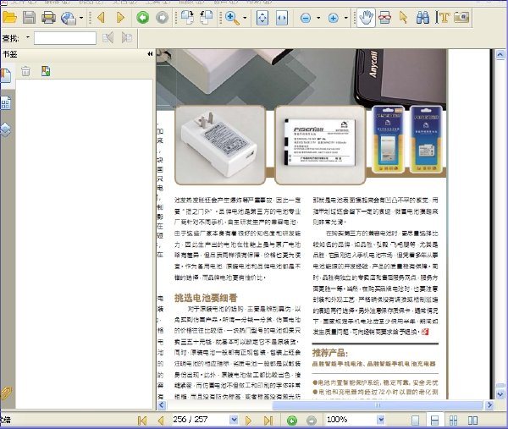Activate the Snapshot camera tool

[461, 17]
